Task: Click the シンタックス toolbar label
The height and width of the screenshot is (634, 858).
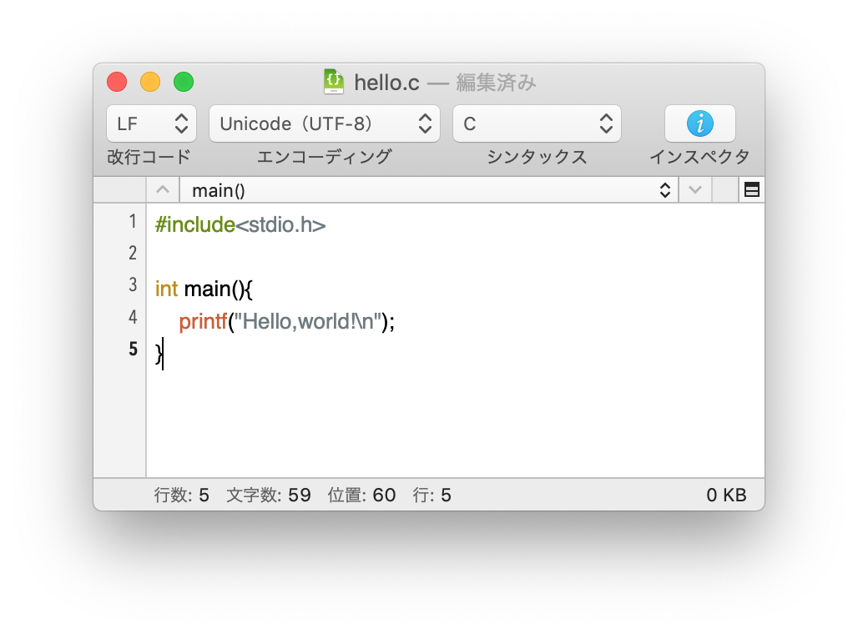Action: point(537,157)
